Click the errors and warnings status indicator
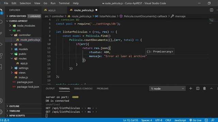This screenshot has height=122, width=218. 5,120
